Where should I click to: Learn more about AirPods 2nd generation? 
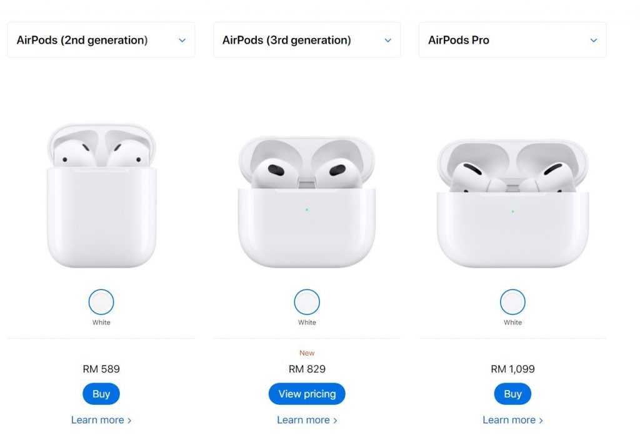coord(101,420)
